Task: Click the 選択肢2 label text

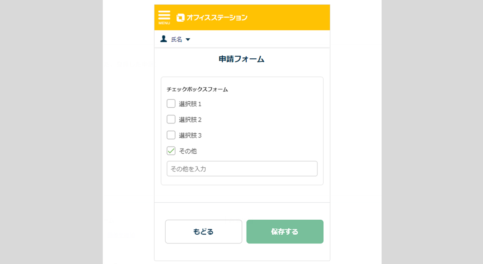Action: 190,120
